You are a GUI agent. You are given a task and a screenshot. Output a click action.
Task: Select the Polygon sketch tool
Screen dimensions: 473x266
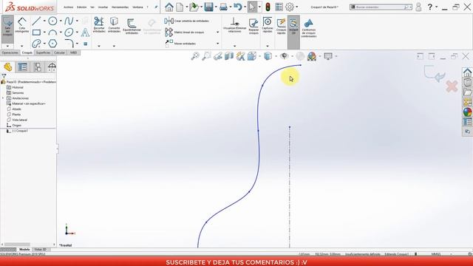(52, 44)
